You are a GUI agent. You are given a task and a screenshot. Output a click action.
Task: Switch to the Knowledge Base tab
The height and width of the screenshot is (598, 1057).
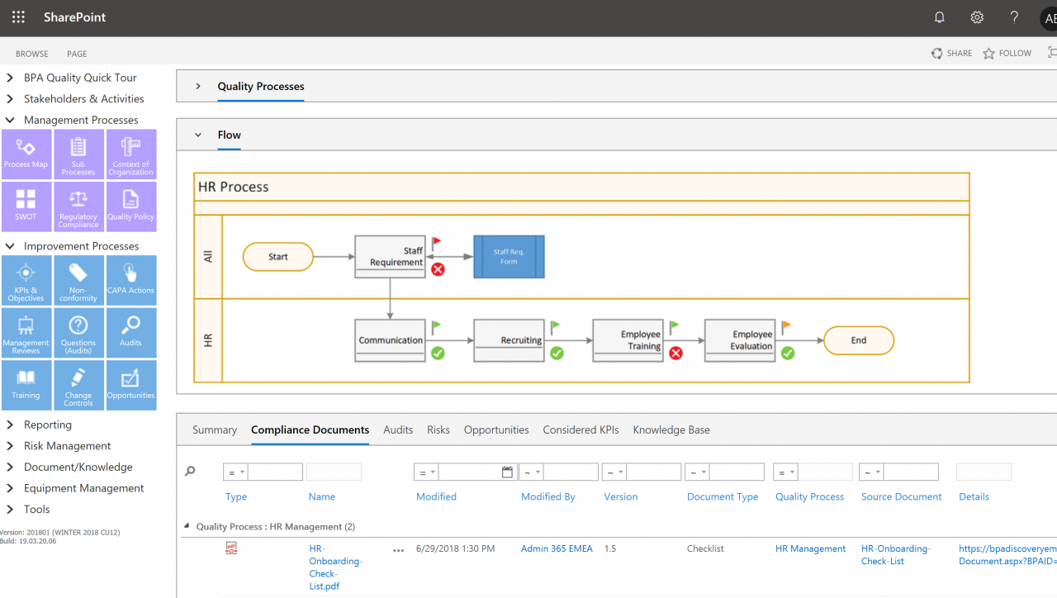(671, 430)
